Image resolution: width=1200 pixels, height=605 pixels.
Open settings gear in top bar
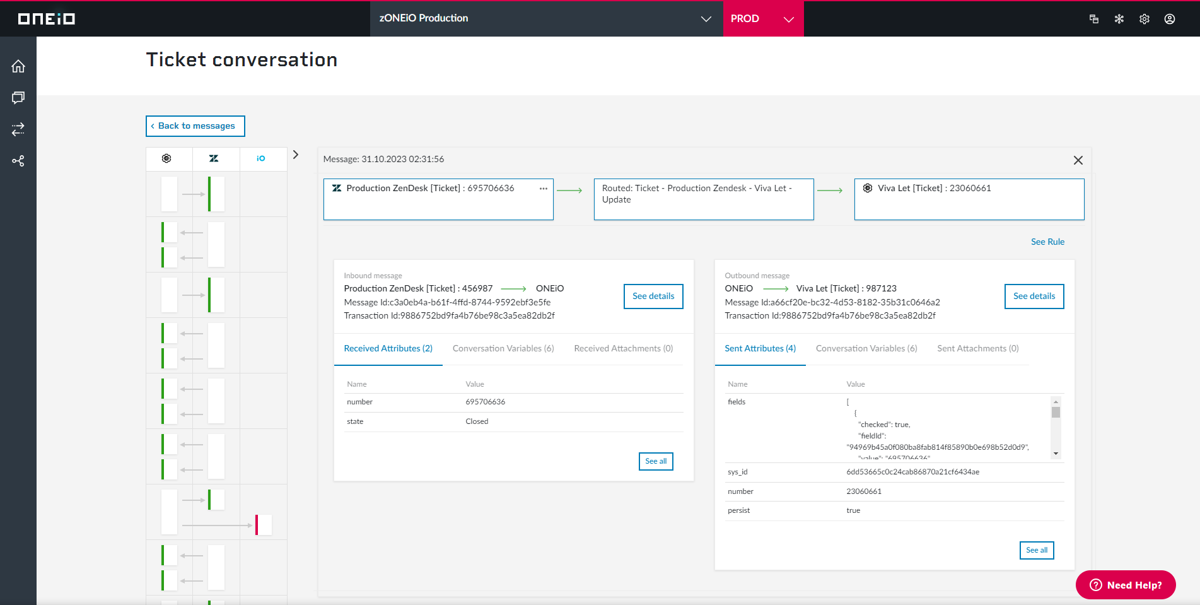pos(1145,19)
